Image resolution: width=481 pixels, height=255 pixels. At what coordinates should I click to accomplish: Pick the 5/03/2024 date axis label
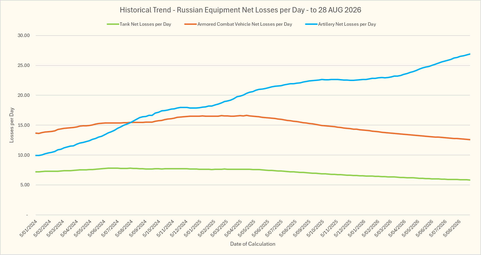[55, 228]
